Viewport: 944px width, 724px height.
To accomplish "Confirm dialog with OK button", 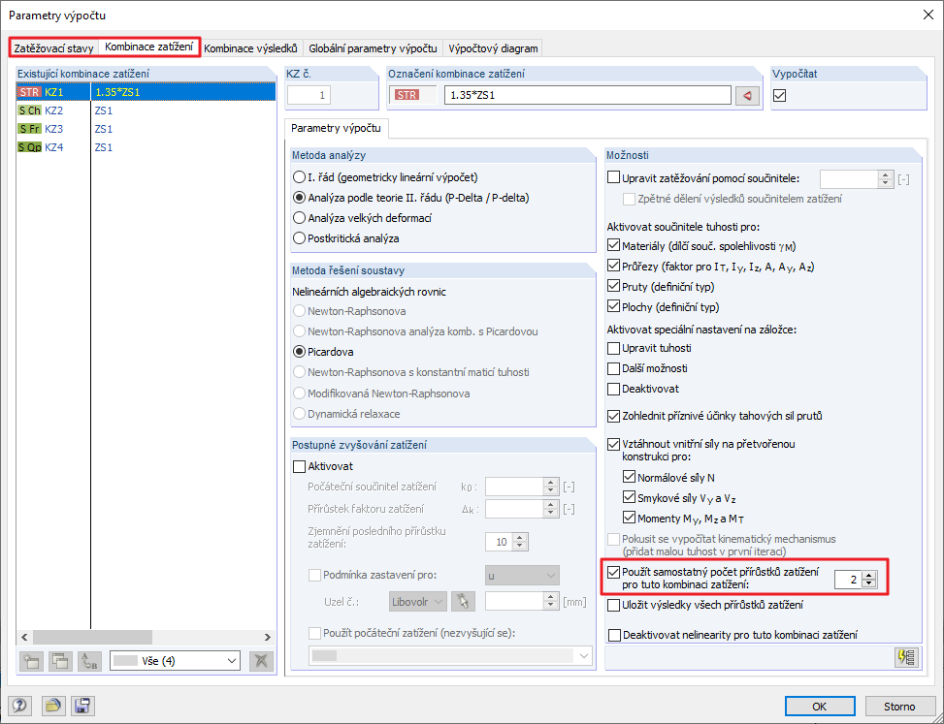I will [820, 706].
